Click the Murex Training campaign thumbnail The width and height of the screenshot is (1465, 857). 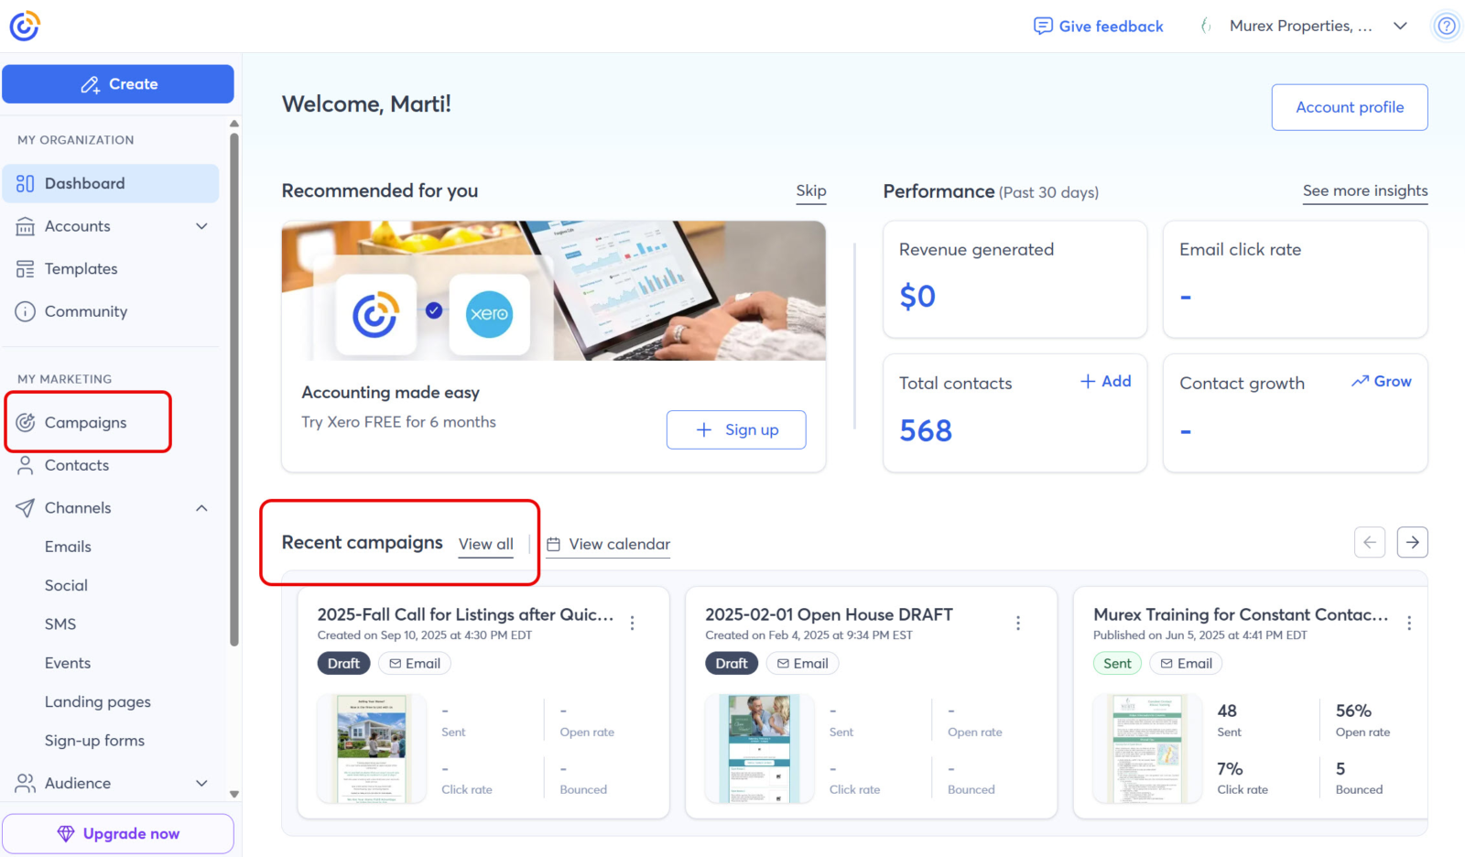pos(1147,749)
